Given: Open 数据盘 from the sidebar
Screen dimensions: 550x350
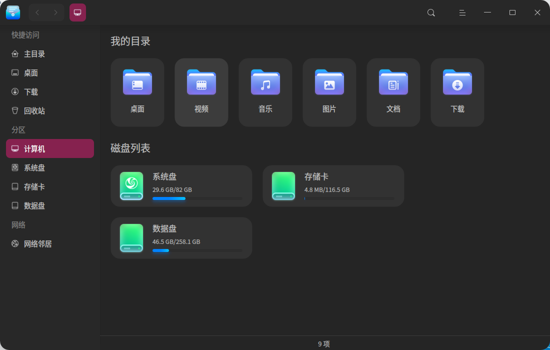Looking at the screenshot, I should (x=50, y=205).
